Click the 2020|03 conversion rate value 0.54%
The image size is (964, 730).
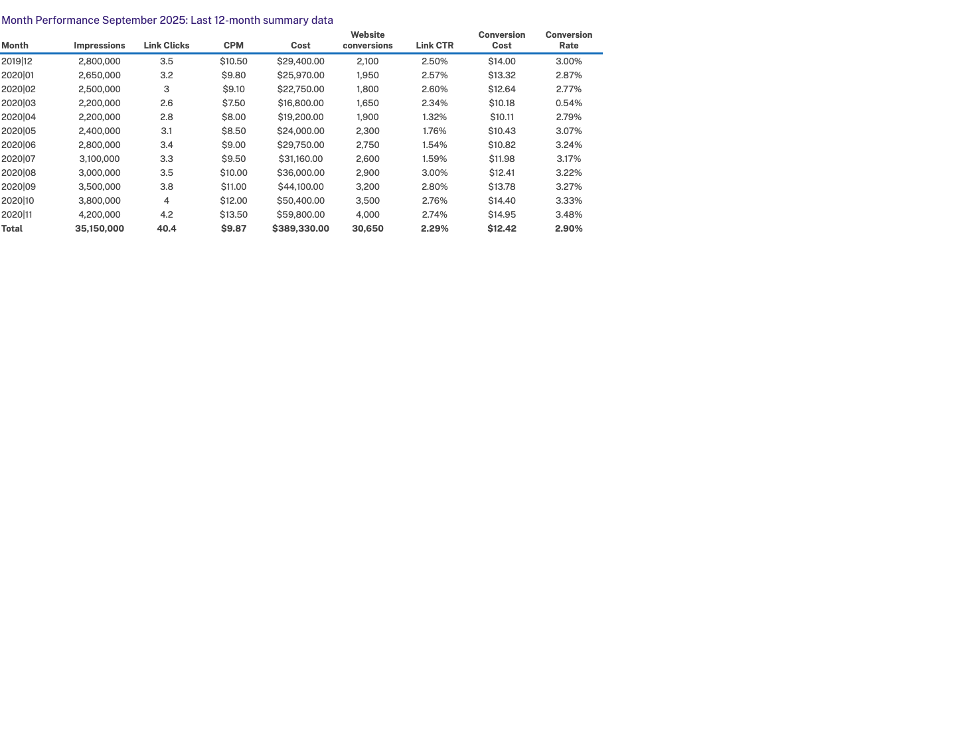point(569,104)
